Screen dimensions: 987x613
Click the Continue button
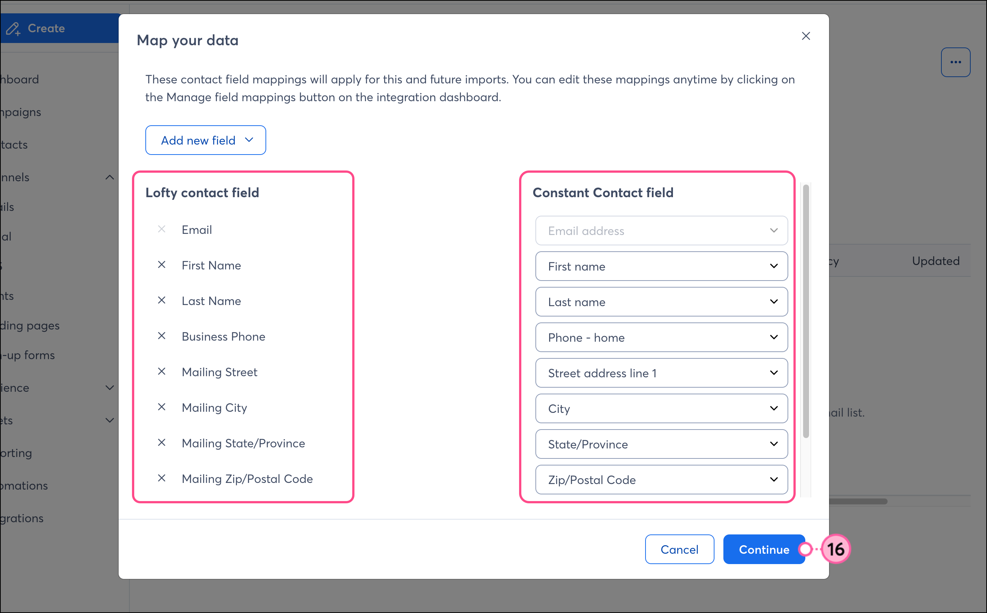coord(763,549)
